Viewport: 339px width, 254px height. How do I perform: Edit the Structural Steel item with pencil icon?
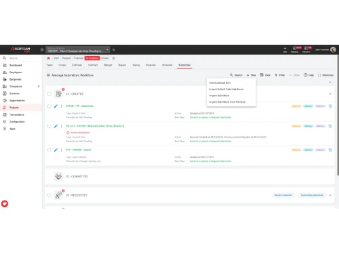pyautogui.click(x=56, y=126)
